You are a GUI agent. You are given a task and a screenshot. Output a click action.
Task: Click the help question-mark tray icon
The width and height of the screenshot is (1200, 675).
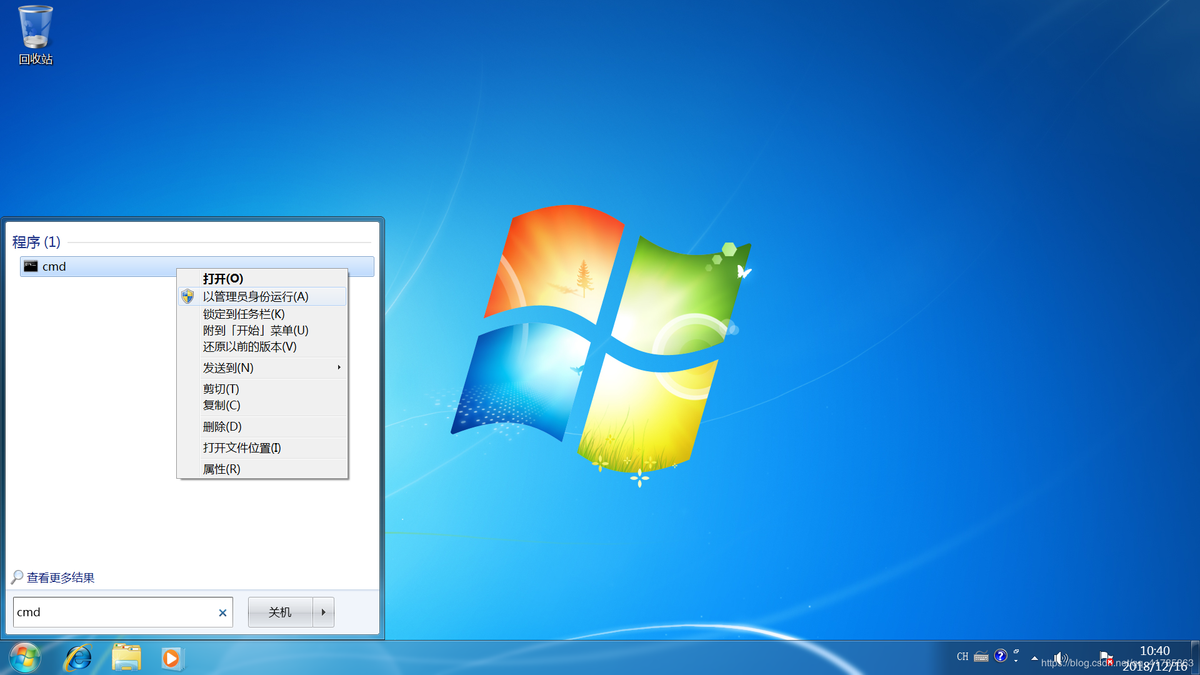point(1001,657)
